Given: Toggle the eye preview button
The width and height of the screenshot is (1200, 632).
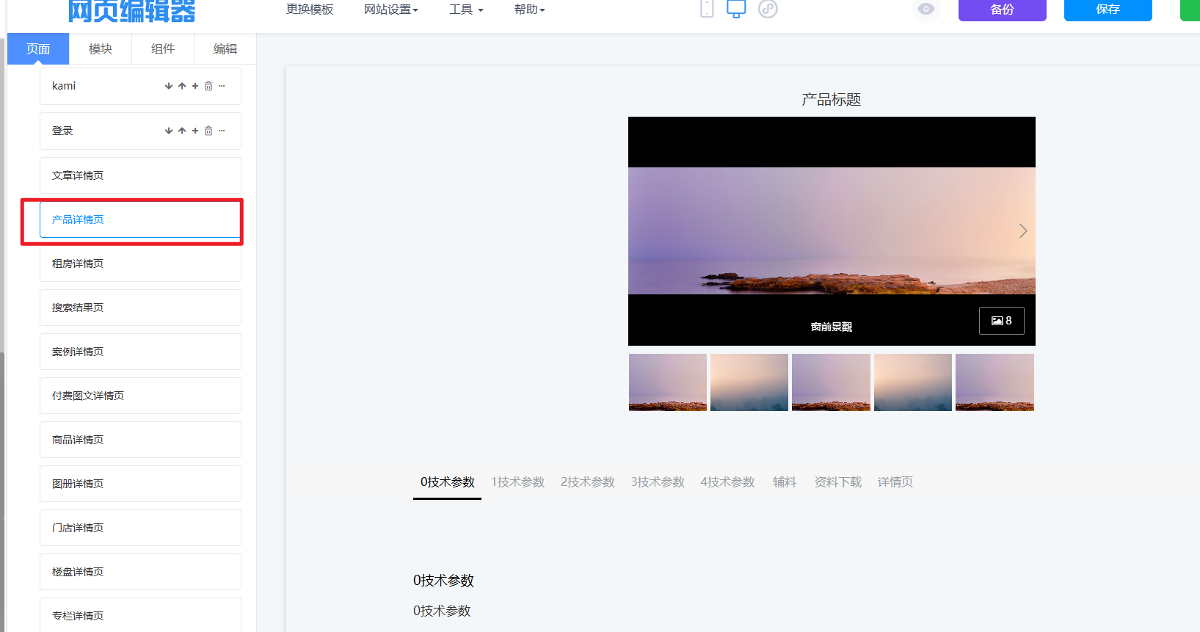Looking at the screenshot, I should point(926,9).
